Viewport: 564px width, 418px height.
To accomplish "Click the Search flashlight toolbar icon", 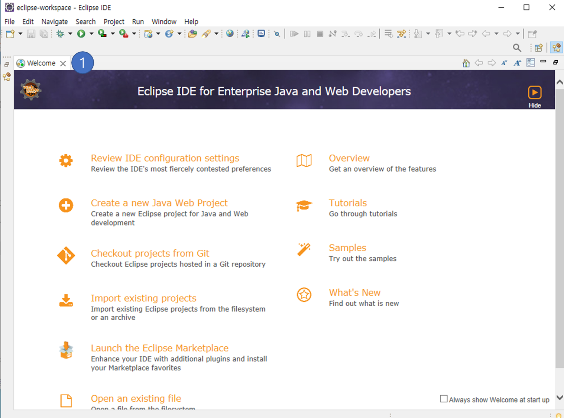I will pos(206,34).
